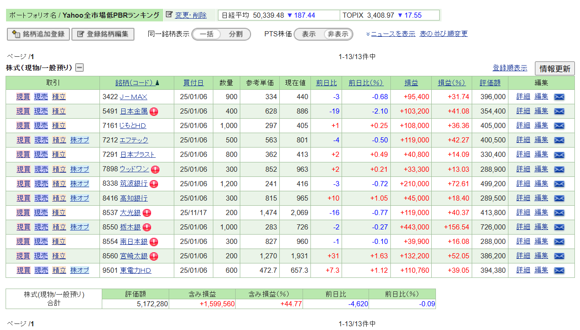The image size is (580, 330).
Task: Click the 銘柄追加登録 button
Action: pos(39,34)
